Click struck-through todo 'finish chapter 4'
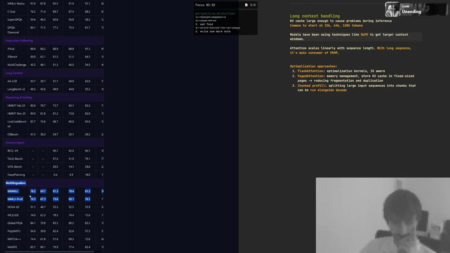 211,17
